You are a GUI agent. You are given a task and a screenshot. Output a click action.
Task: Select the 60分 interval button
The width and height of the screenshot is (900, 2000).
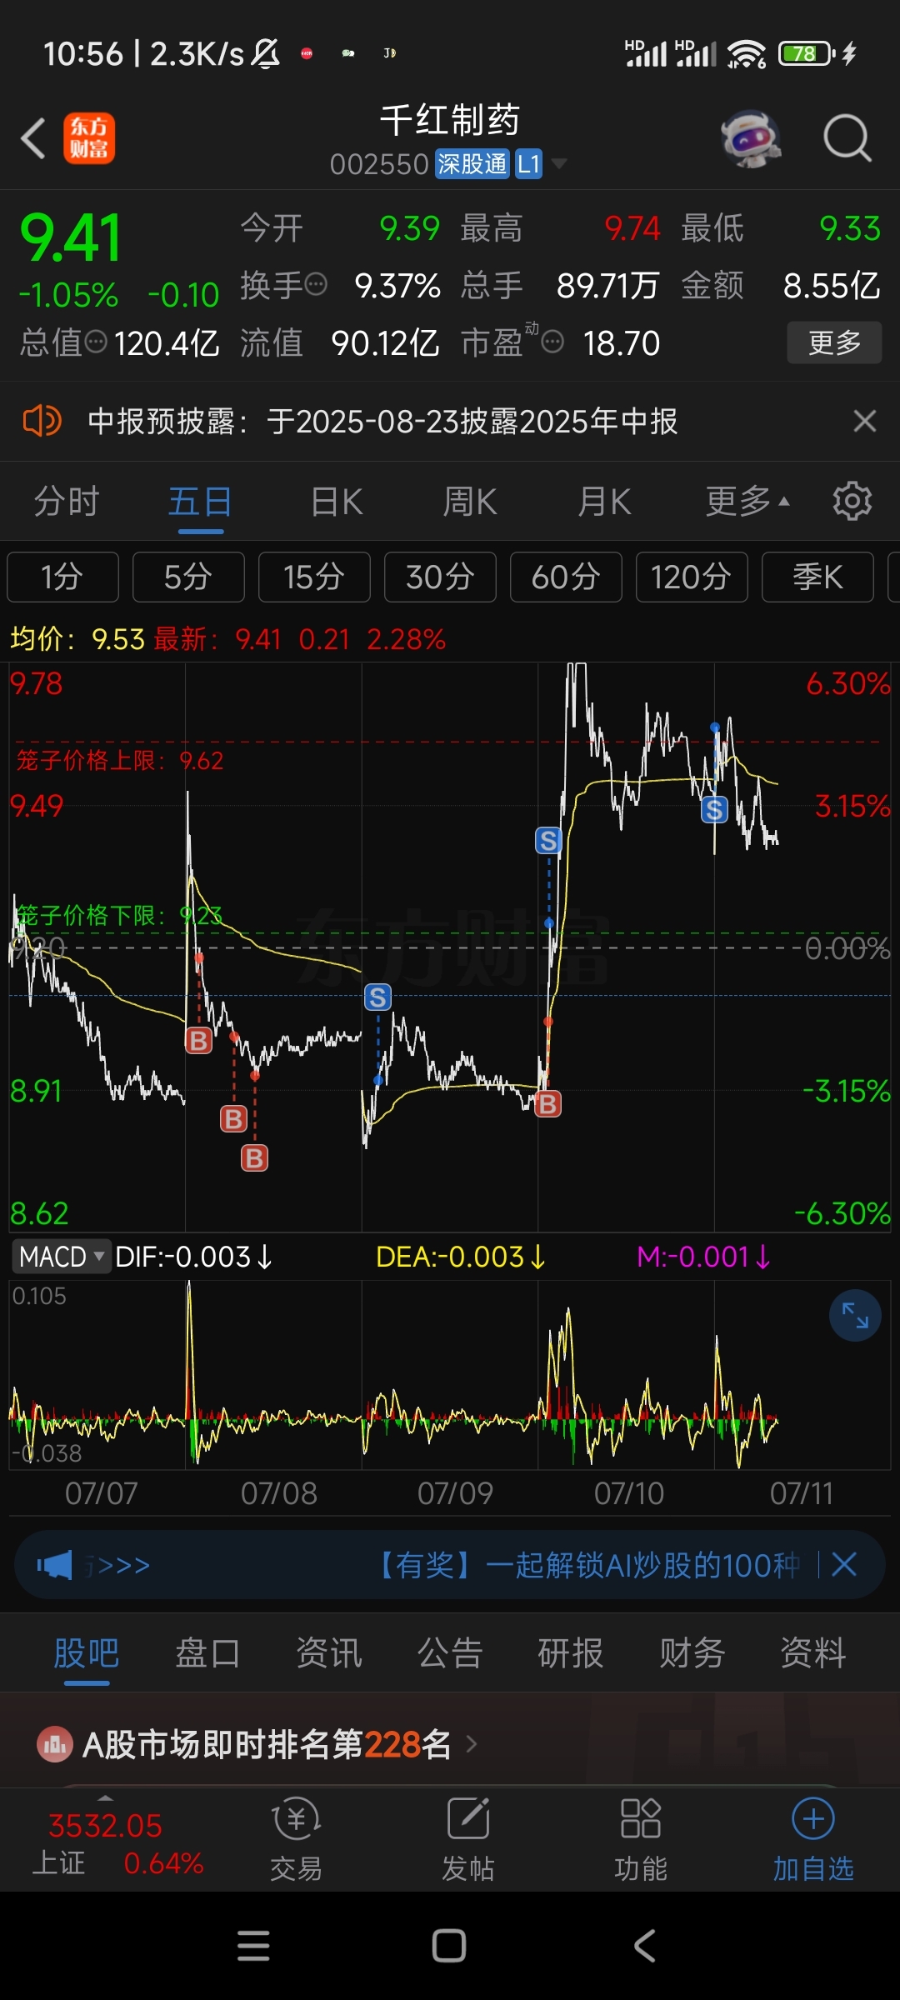click(566, 577)
